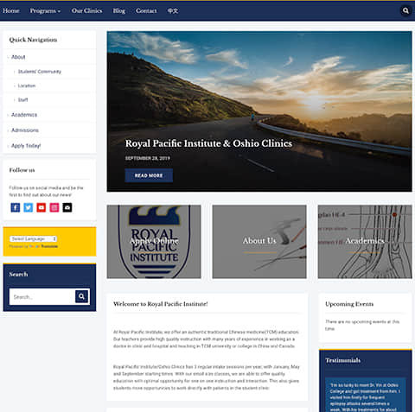Open the Academics image tile
Viewport: 415px width, 412px height.
(x=365, y=242)
